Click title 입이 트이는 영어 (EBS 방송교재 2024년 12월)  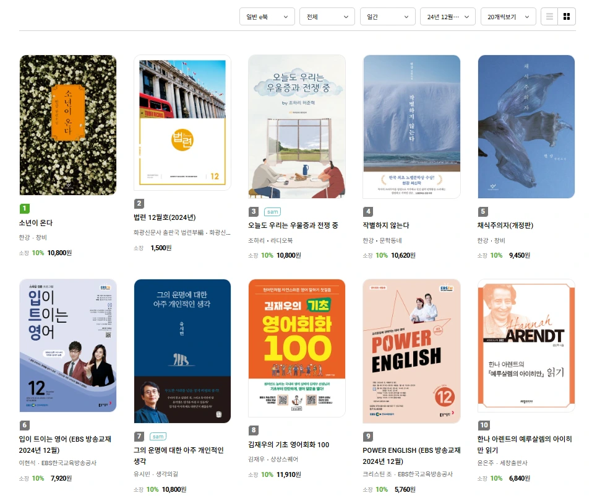65,445
